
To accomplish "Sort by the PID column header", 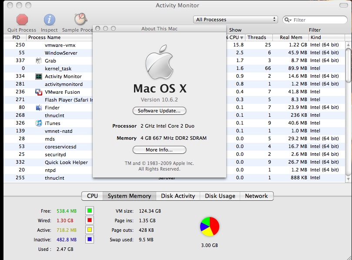I will 15,37.
